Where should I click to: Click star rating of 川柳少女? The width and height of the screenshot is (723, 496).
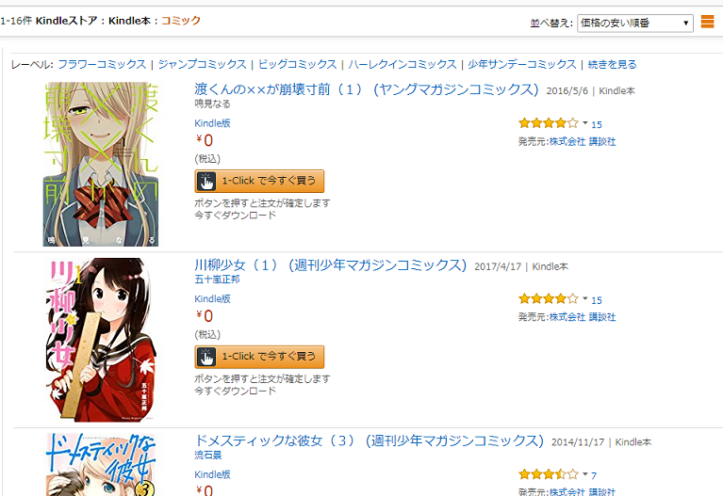coord(549,299)
